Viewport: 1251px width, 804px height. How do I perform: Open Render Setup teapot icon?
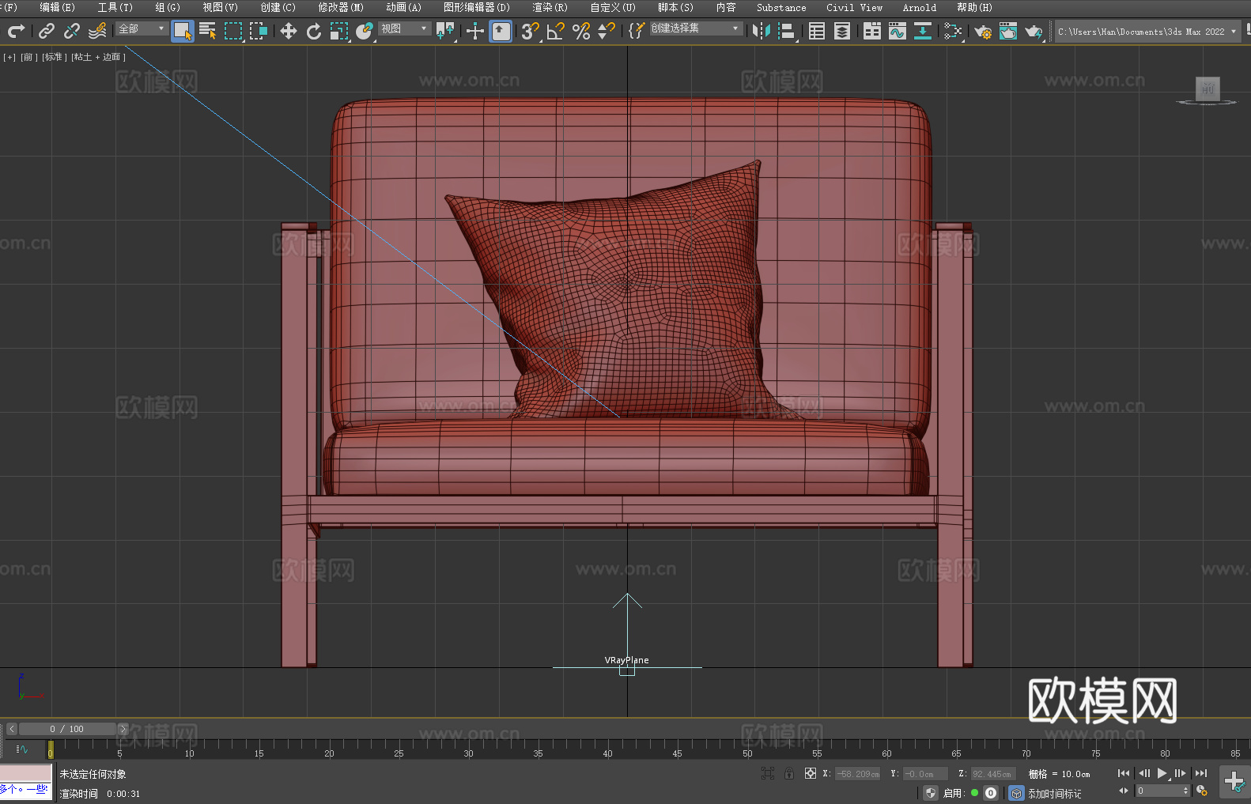pos(983,31)
